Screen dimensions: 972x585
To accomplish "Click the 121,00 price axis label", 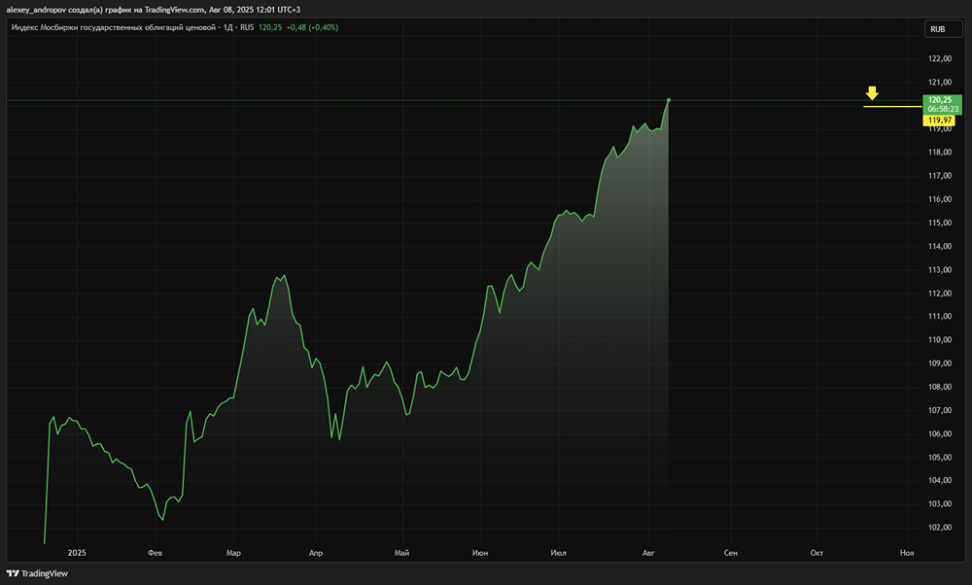I will pos(940,83).
